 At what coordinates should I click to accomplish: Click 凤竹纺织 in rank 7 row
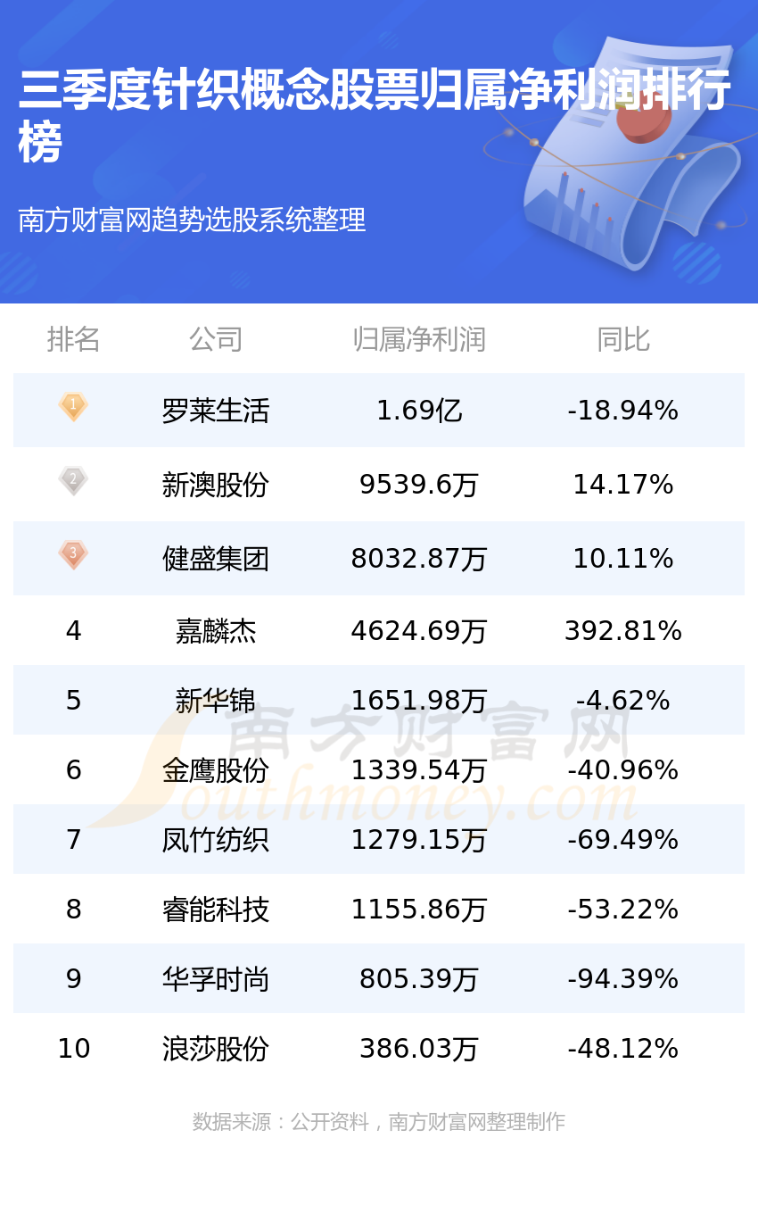pos(216,840)
